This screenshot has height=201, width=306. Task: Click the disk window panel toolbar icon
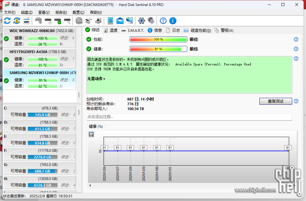26,21
